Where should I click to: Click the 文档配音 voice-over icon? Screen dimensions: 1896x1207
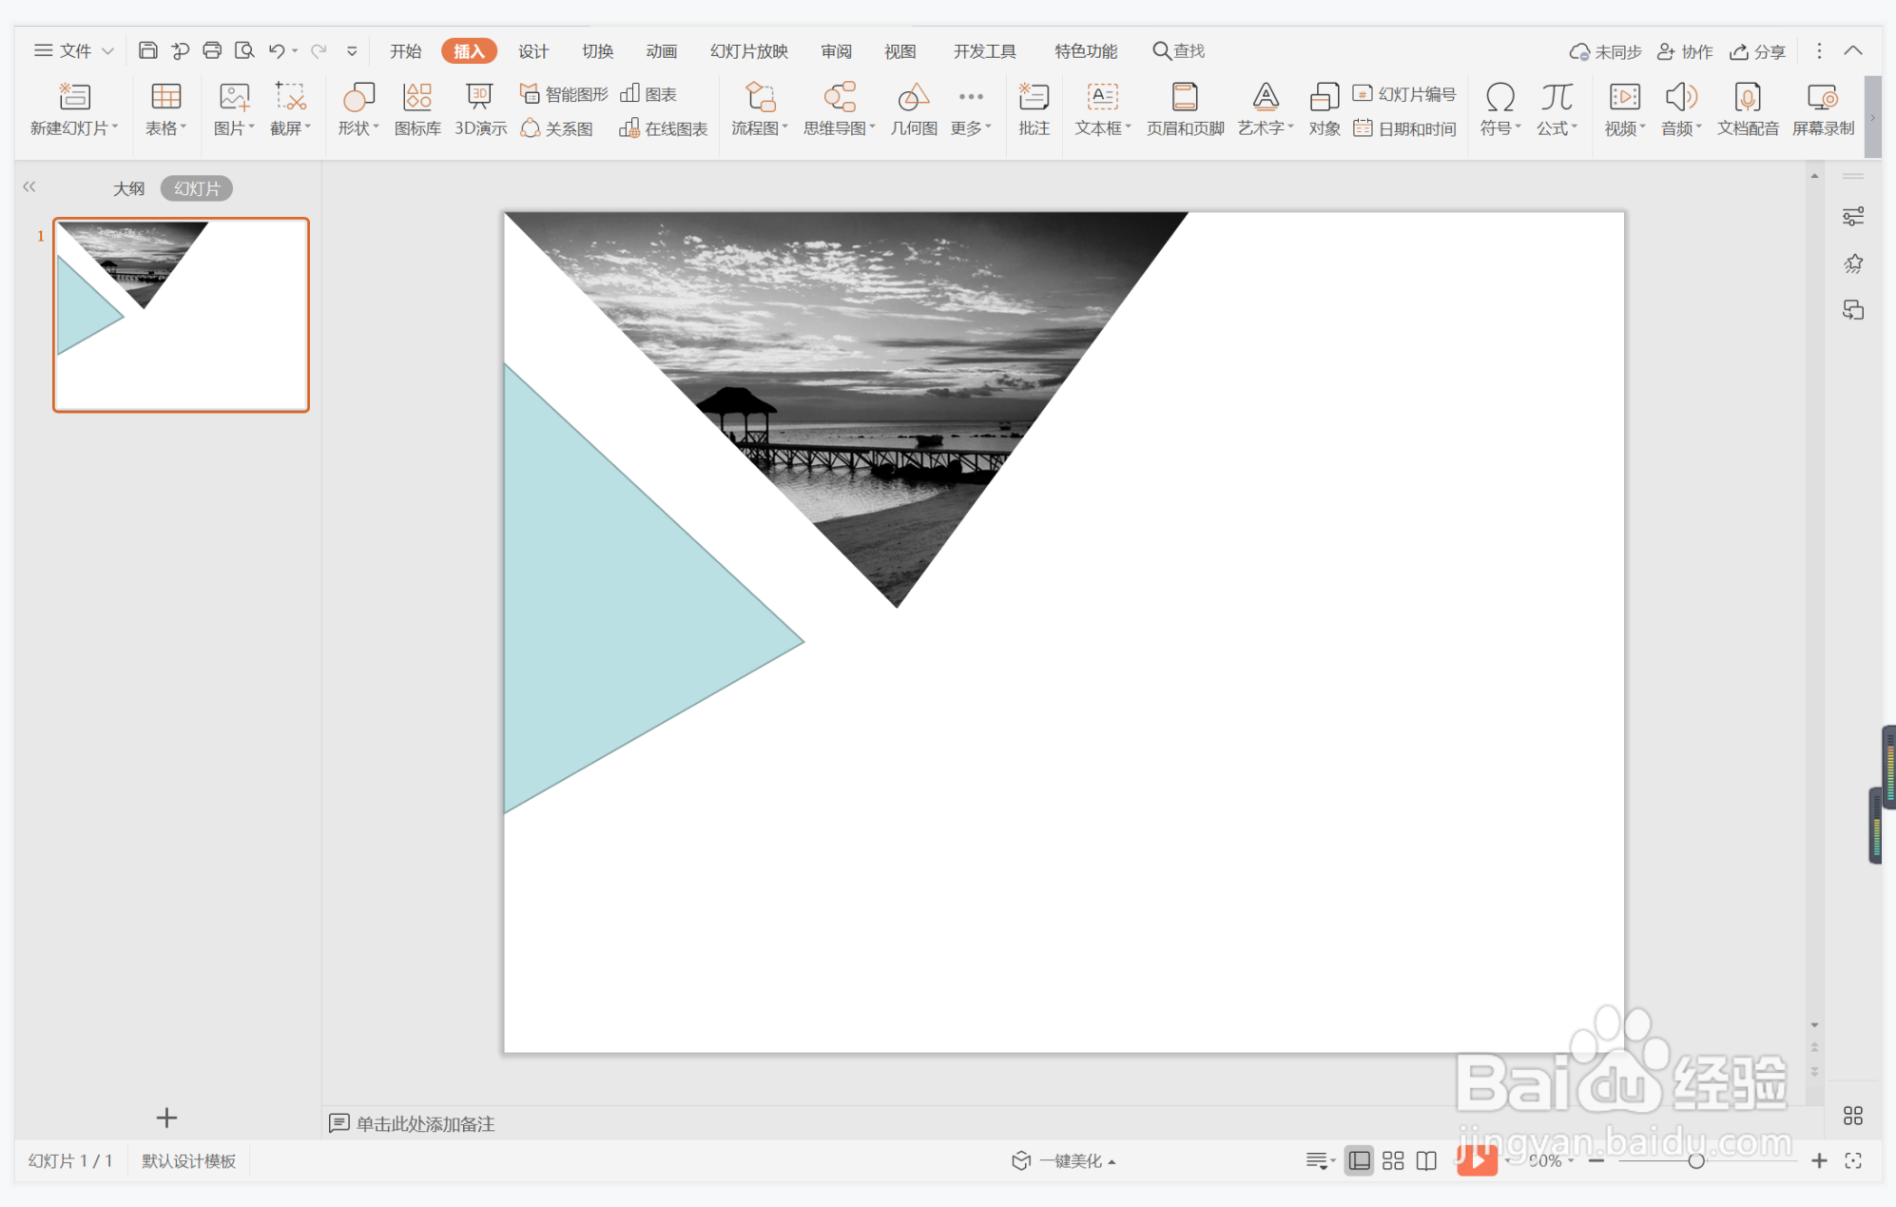(1747, 108)
